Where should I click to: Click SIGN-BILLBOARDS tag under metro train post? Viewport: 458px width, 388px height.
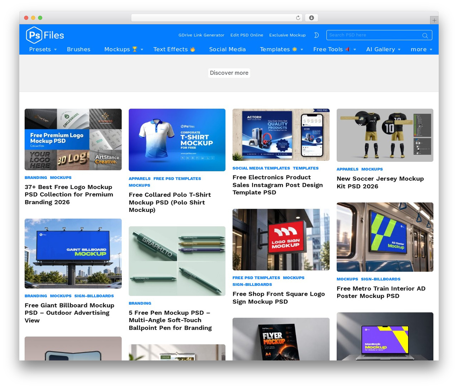(381, 279)
